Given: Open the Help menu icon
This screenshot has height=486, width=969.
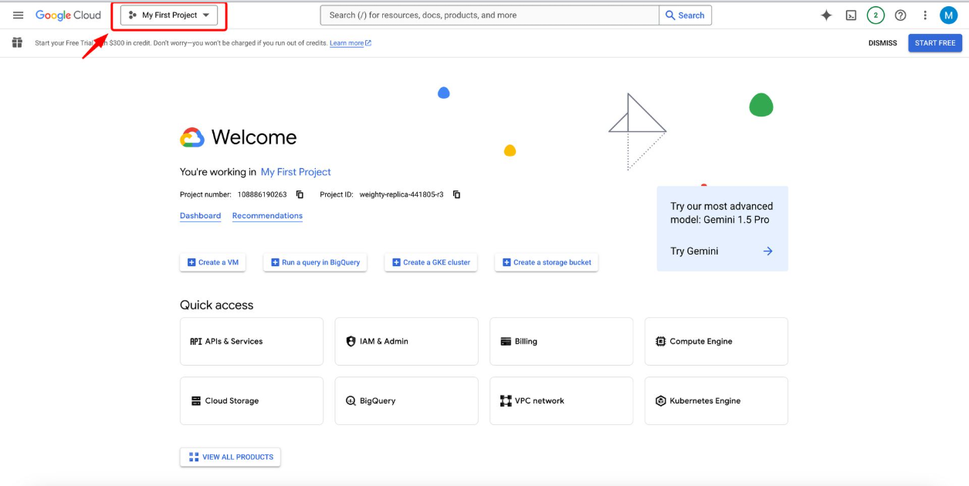Looking at the screenshot, I should coord(900,15).
